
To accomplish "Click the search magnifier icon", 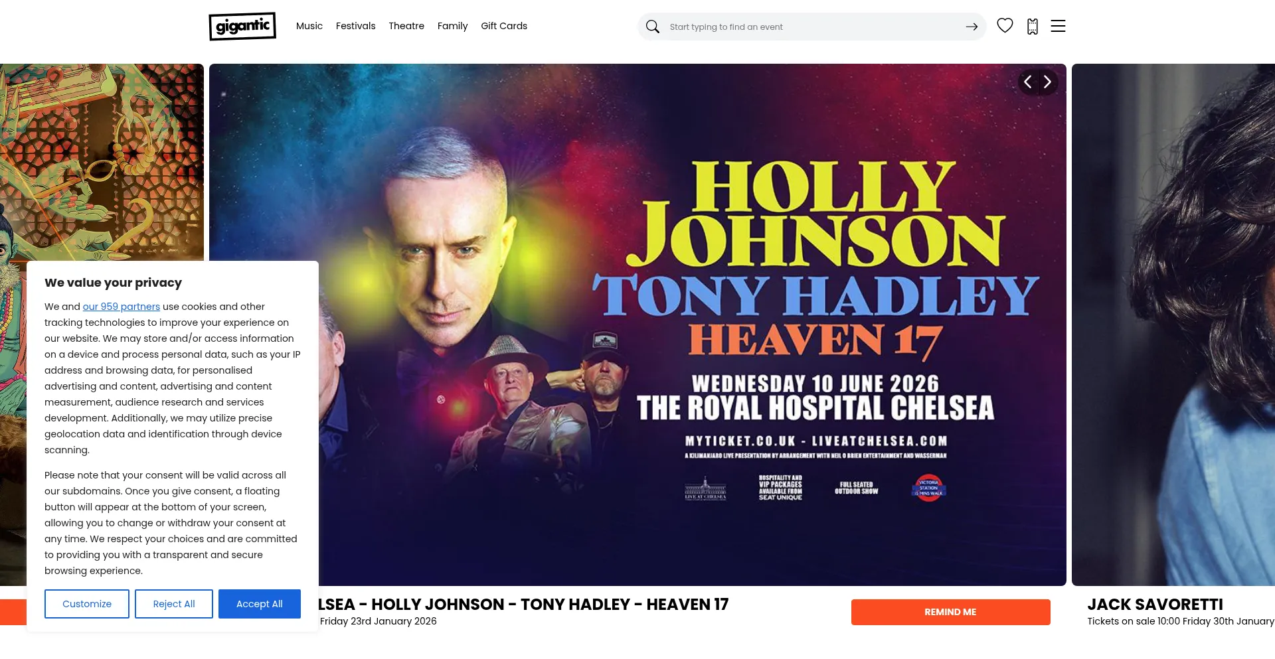I will click(653, 27).
